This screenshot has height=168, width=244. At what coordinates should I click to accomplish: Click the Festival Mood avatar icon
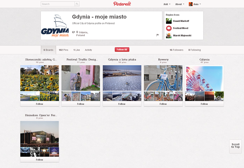[x=169, y=28]
